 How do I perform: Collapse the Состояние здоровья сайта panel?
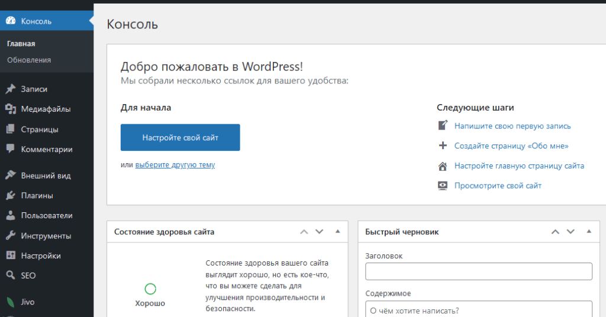pyautogui.click(x=338, y=231)
